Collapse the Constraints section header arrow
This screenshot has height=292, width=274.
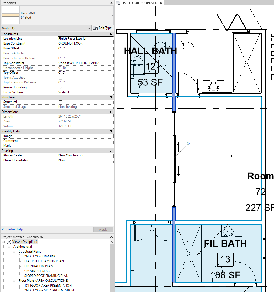click(x=110, y=34)
